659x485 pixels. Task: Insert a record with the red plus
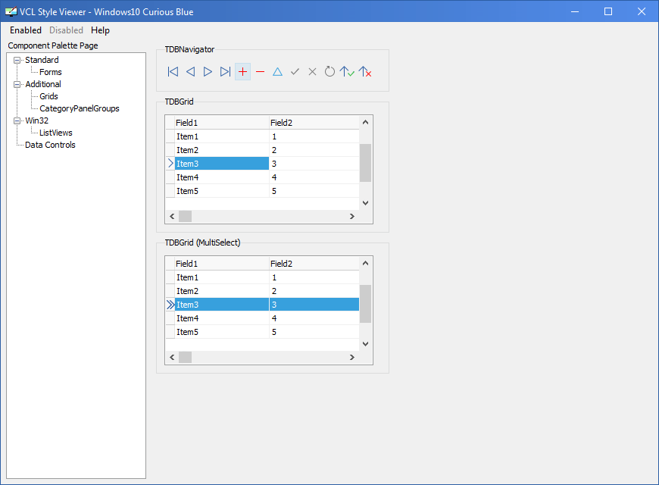point(242,72)
